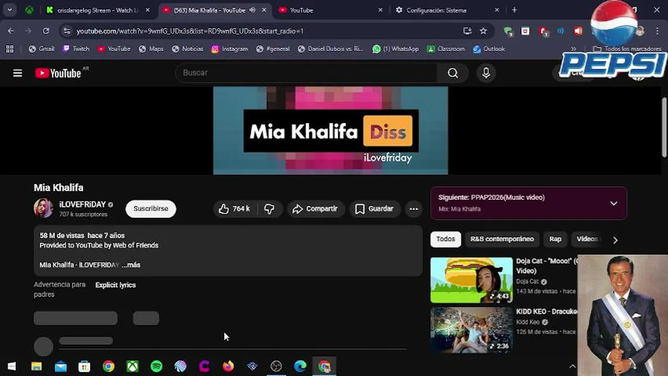Open the Instagram bookmark
The image size is (668, 376).
(229, 49)
